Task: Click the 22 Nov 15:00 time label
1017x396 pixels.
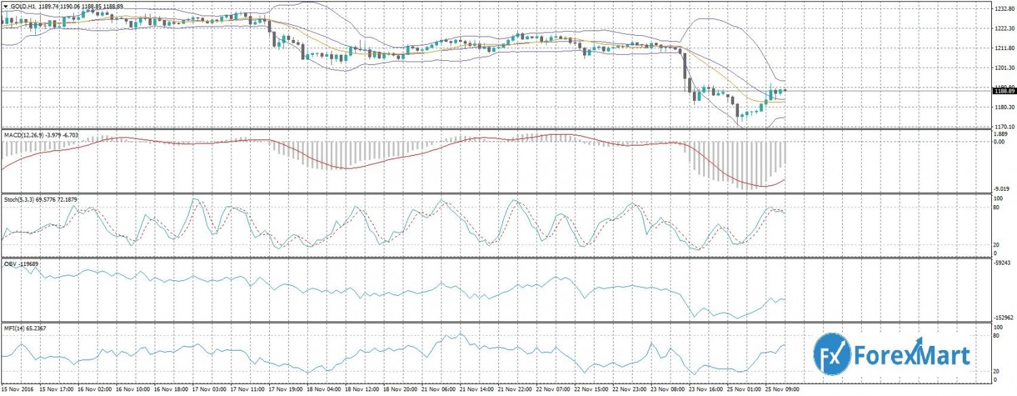Action: point(593,390)
